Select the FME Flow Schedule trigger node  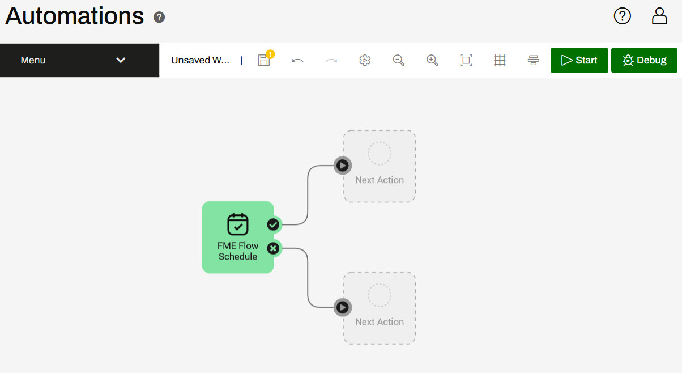pos(238,237)
